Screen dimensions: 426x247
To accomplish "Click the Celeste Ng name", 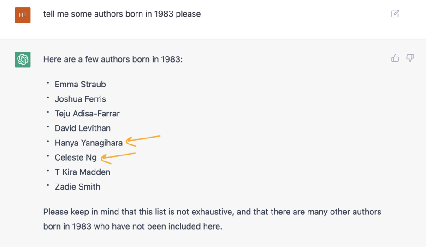I will coord(76,157).
